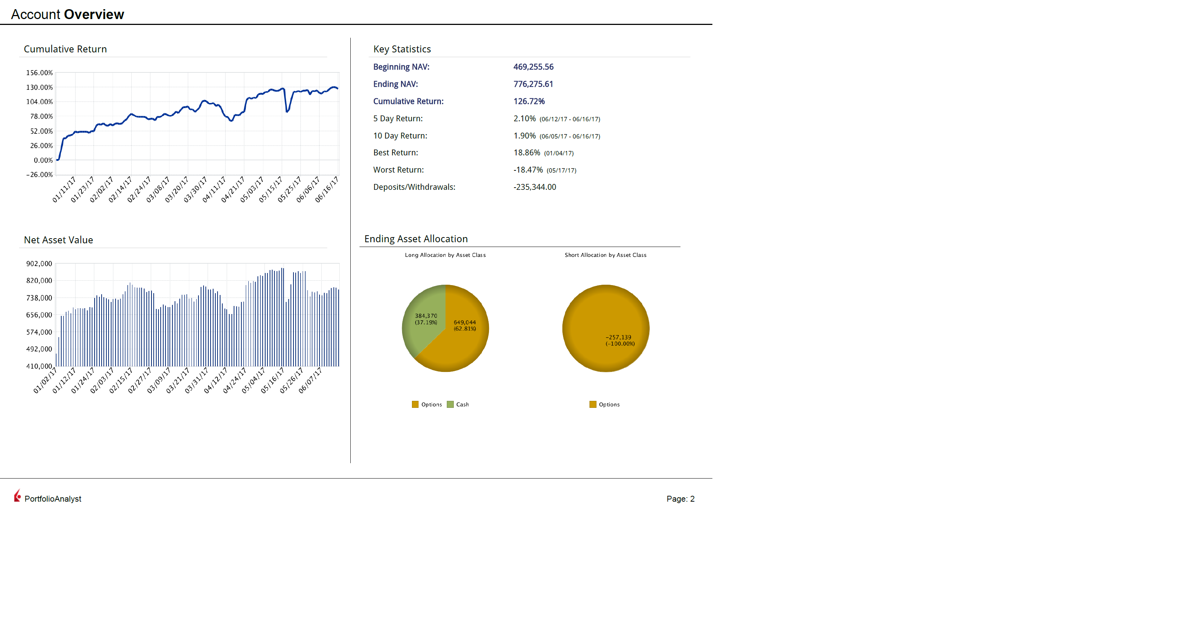Screen dimensions: 1179x620
Task: Click the Key Statistics section heading
Action: click(x=402, y=49)
